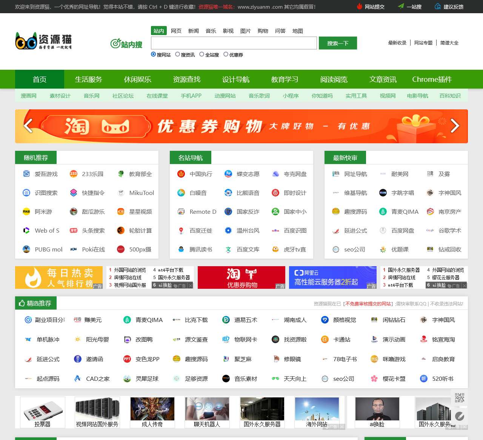483x440 pixels.
Task: Click the 成人传奇 thumbnail at bottom
Action: tap(152, 409)
